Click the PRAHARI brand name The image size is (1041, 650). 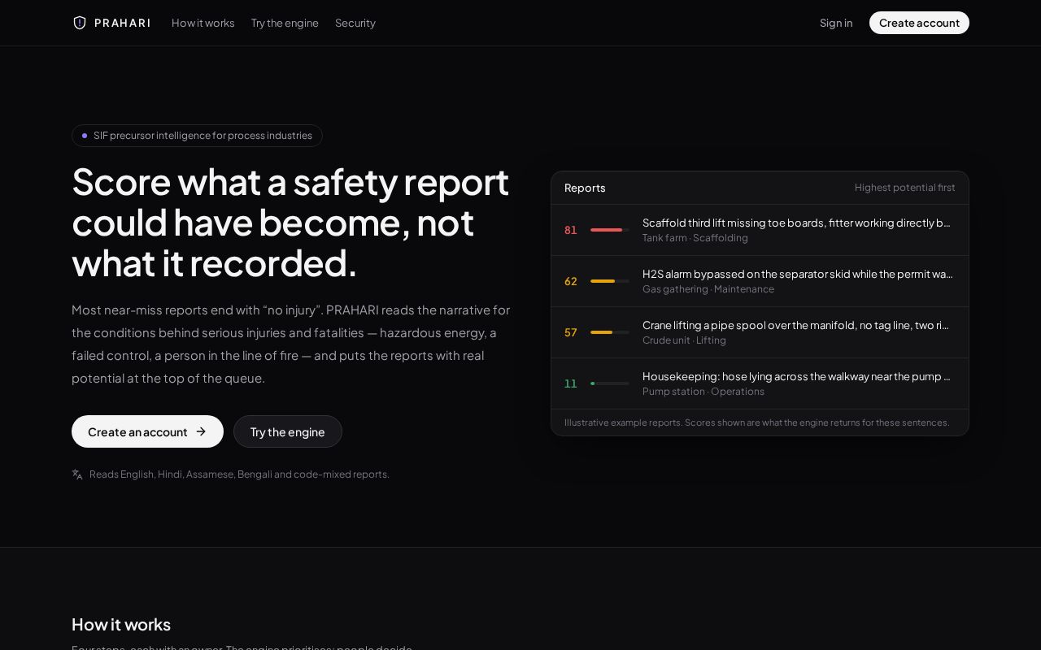tap(122, 23)
